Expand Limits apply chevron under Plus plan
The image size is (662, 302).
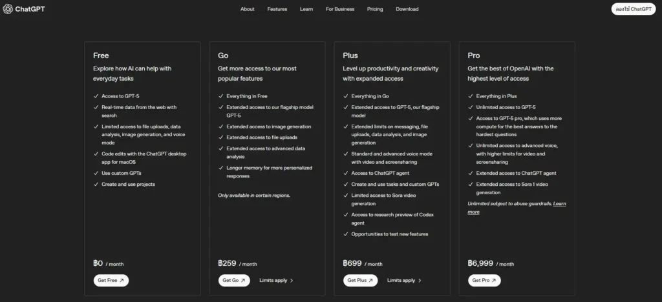point(419,281)
